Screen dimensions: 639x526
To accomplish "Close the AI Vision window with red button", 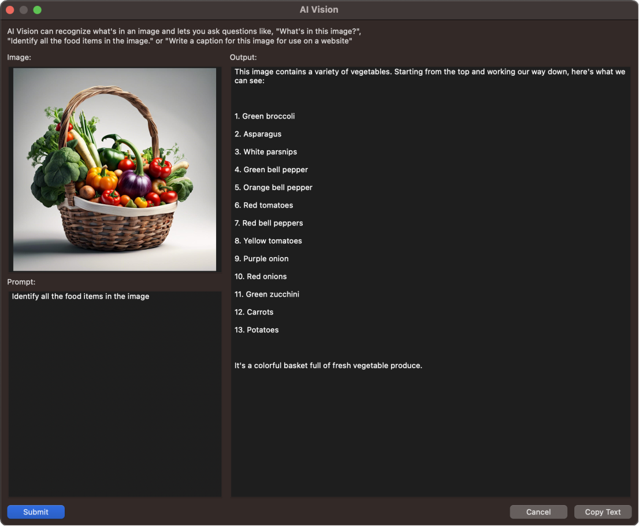I will click(10, 10).
